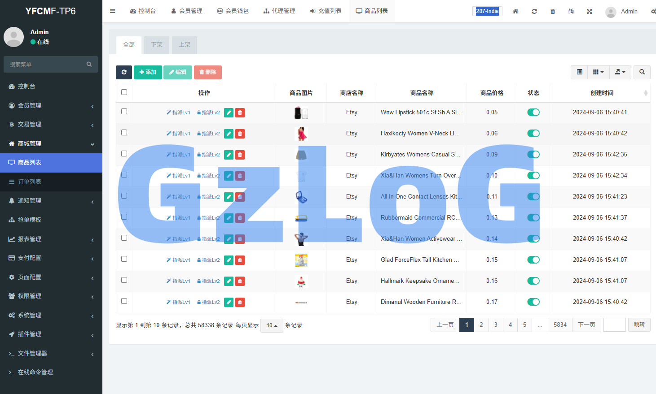This screenshot has width=656, height=394.
Task: Open the records per page dropdown
Action: pyautogui.click(x=272, y=325)
